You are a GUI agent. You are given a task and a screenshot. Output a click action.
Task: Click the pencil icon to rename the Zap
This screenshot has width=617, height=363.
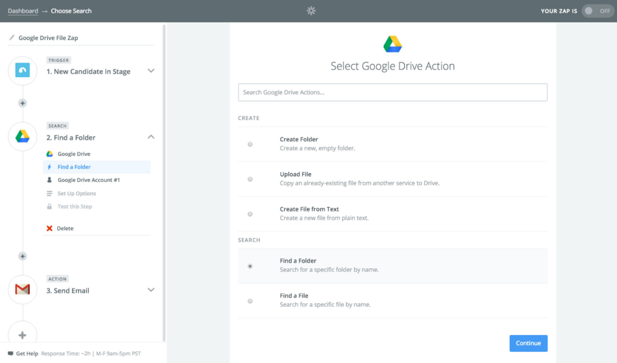pos(11,37)
